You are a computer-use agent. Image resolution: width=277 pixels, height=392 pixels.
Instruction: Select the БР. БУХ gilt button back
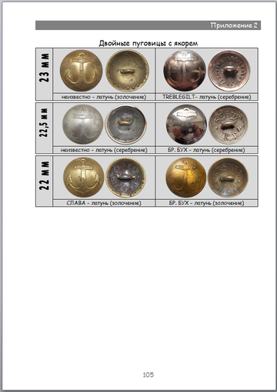click(x=228, y=178)
